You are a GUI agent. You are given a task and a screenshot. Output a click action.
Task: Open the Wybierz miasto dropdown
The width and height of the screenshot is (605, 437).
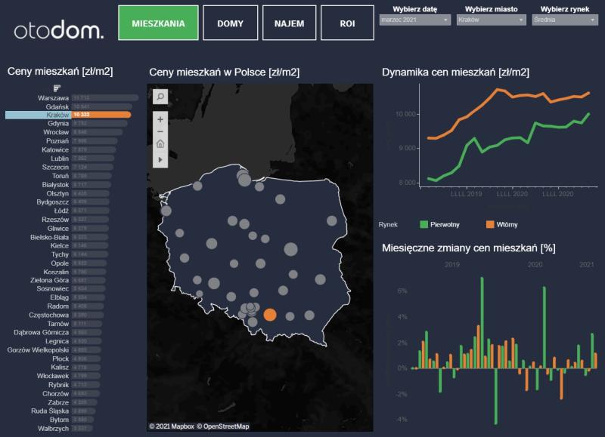[x=491, y=20]
